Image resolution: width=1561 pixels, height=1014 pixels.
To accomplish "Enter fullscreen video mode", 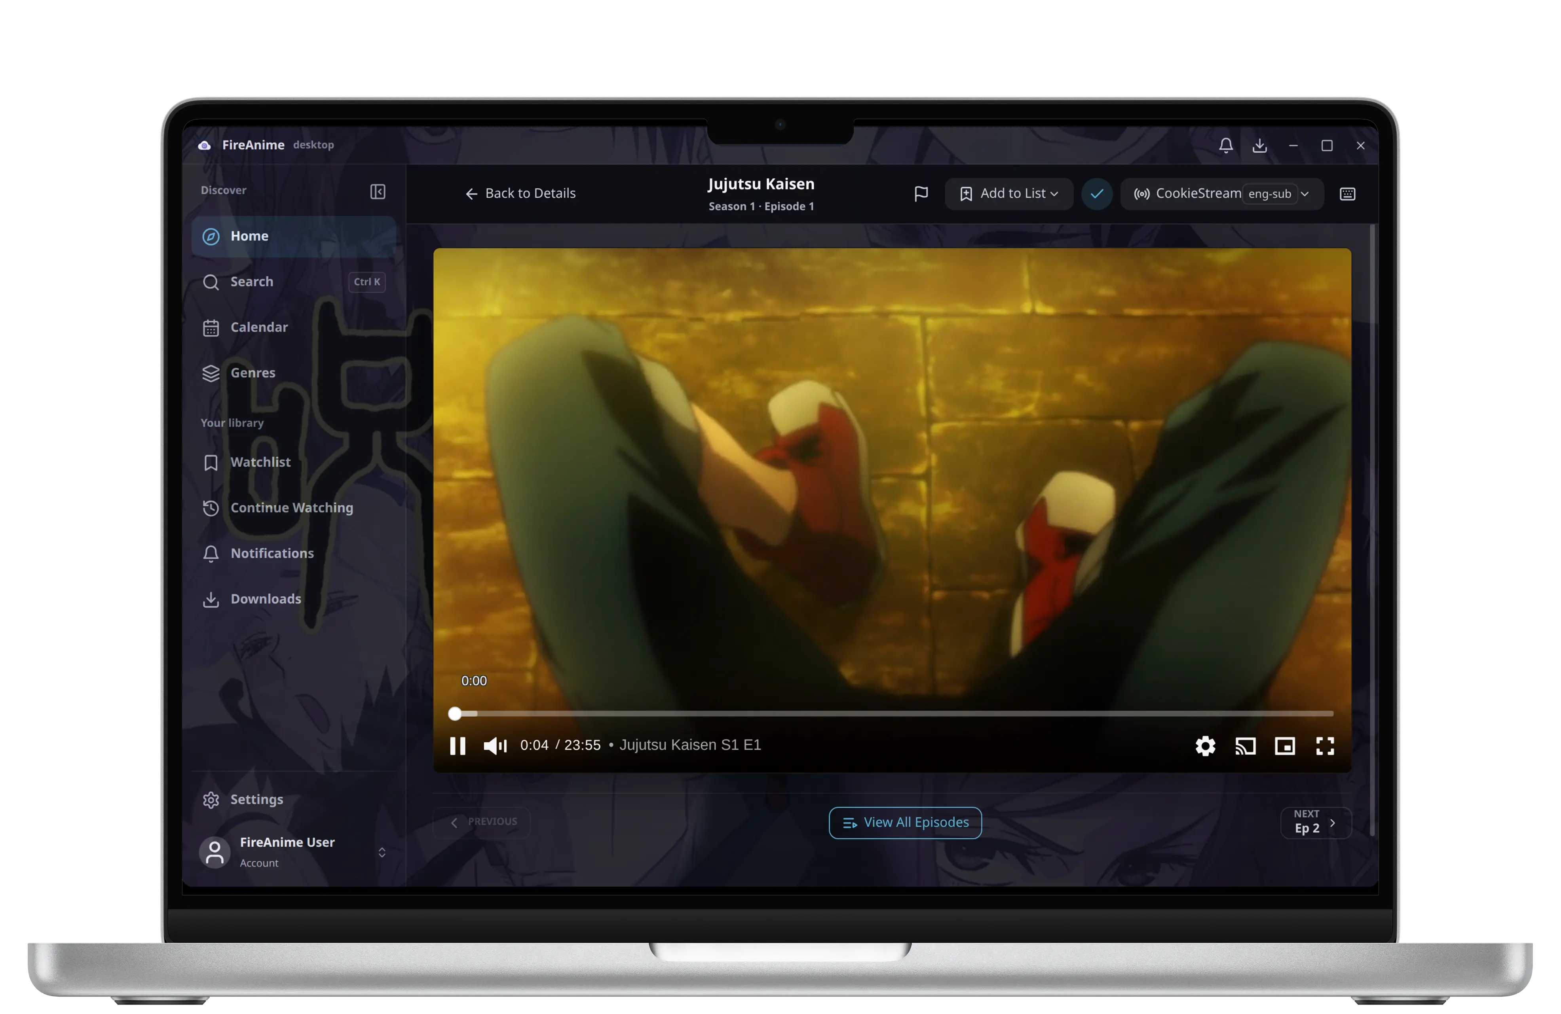I will click(x=1325, y=745).
